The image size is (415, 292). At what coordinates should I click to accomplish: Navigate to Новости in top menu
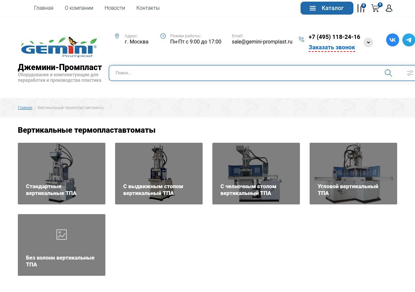[x=115, y=8]
